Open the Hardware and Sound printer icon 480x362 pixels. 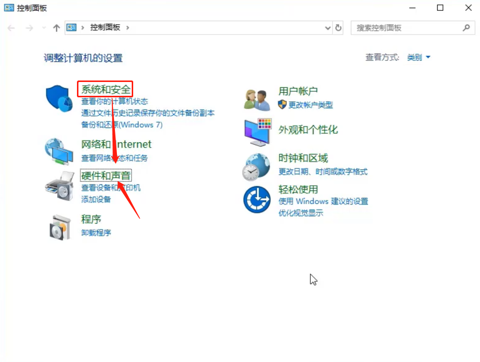[60, 186]
